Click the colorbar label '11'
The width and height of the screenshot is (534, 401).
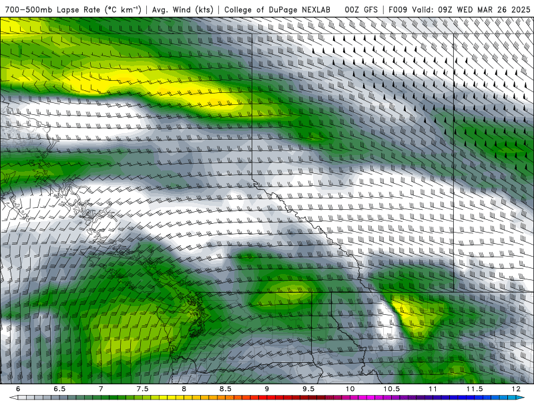coord(433,389)
